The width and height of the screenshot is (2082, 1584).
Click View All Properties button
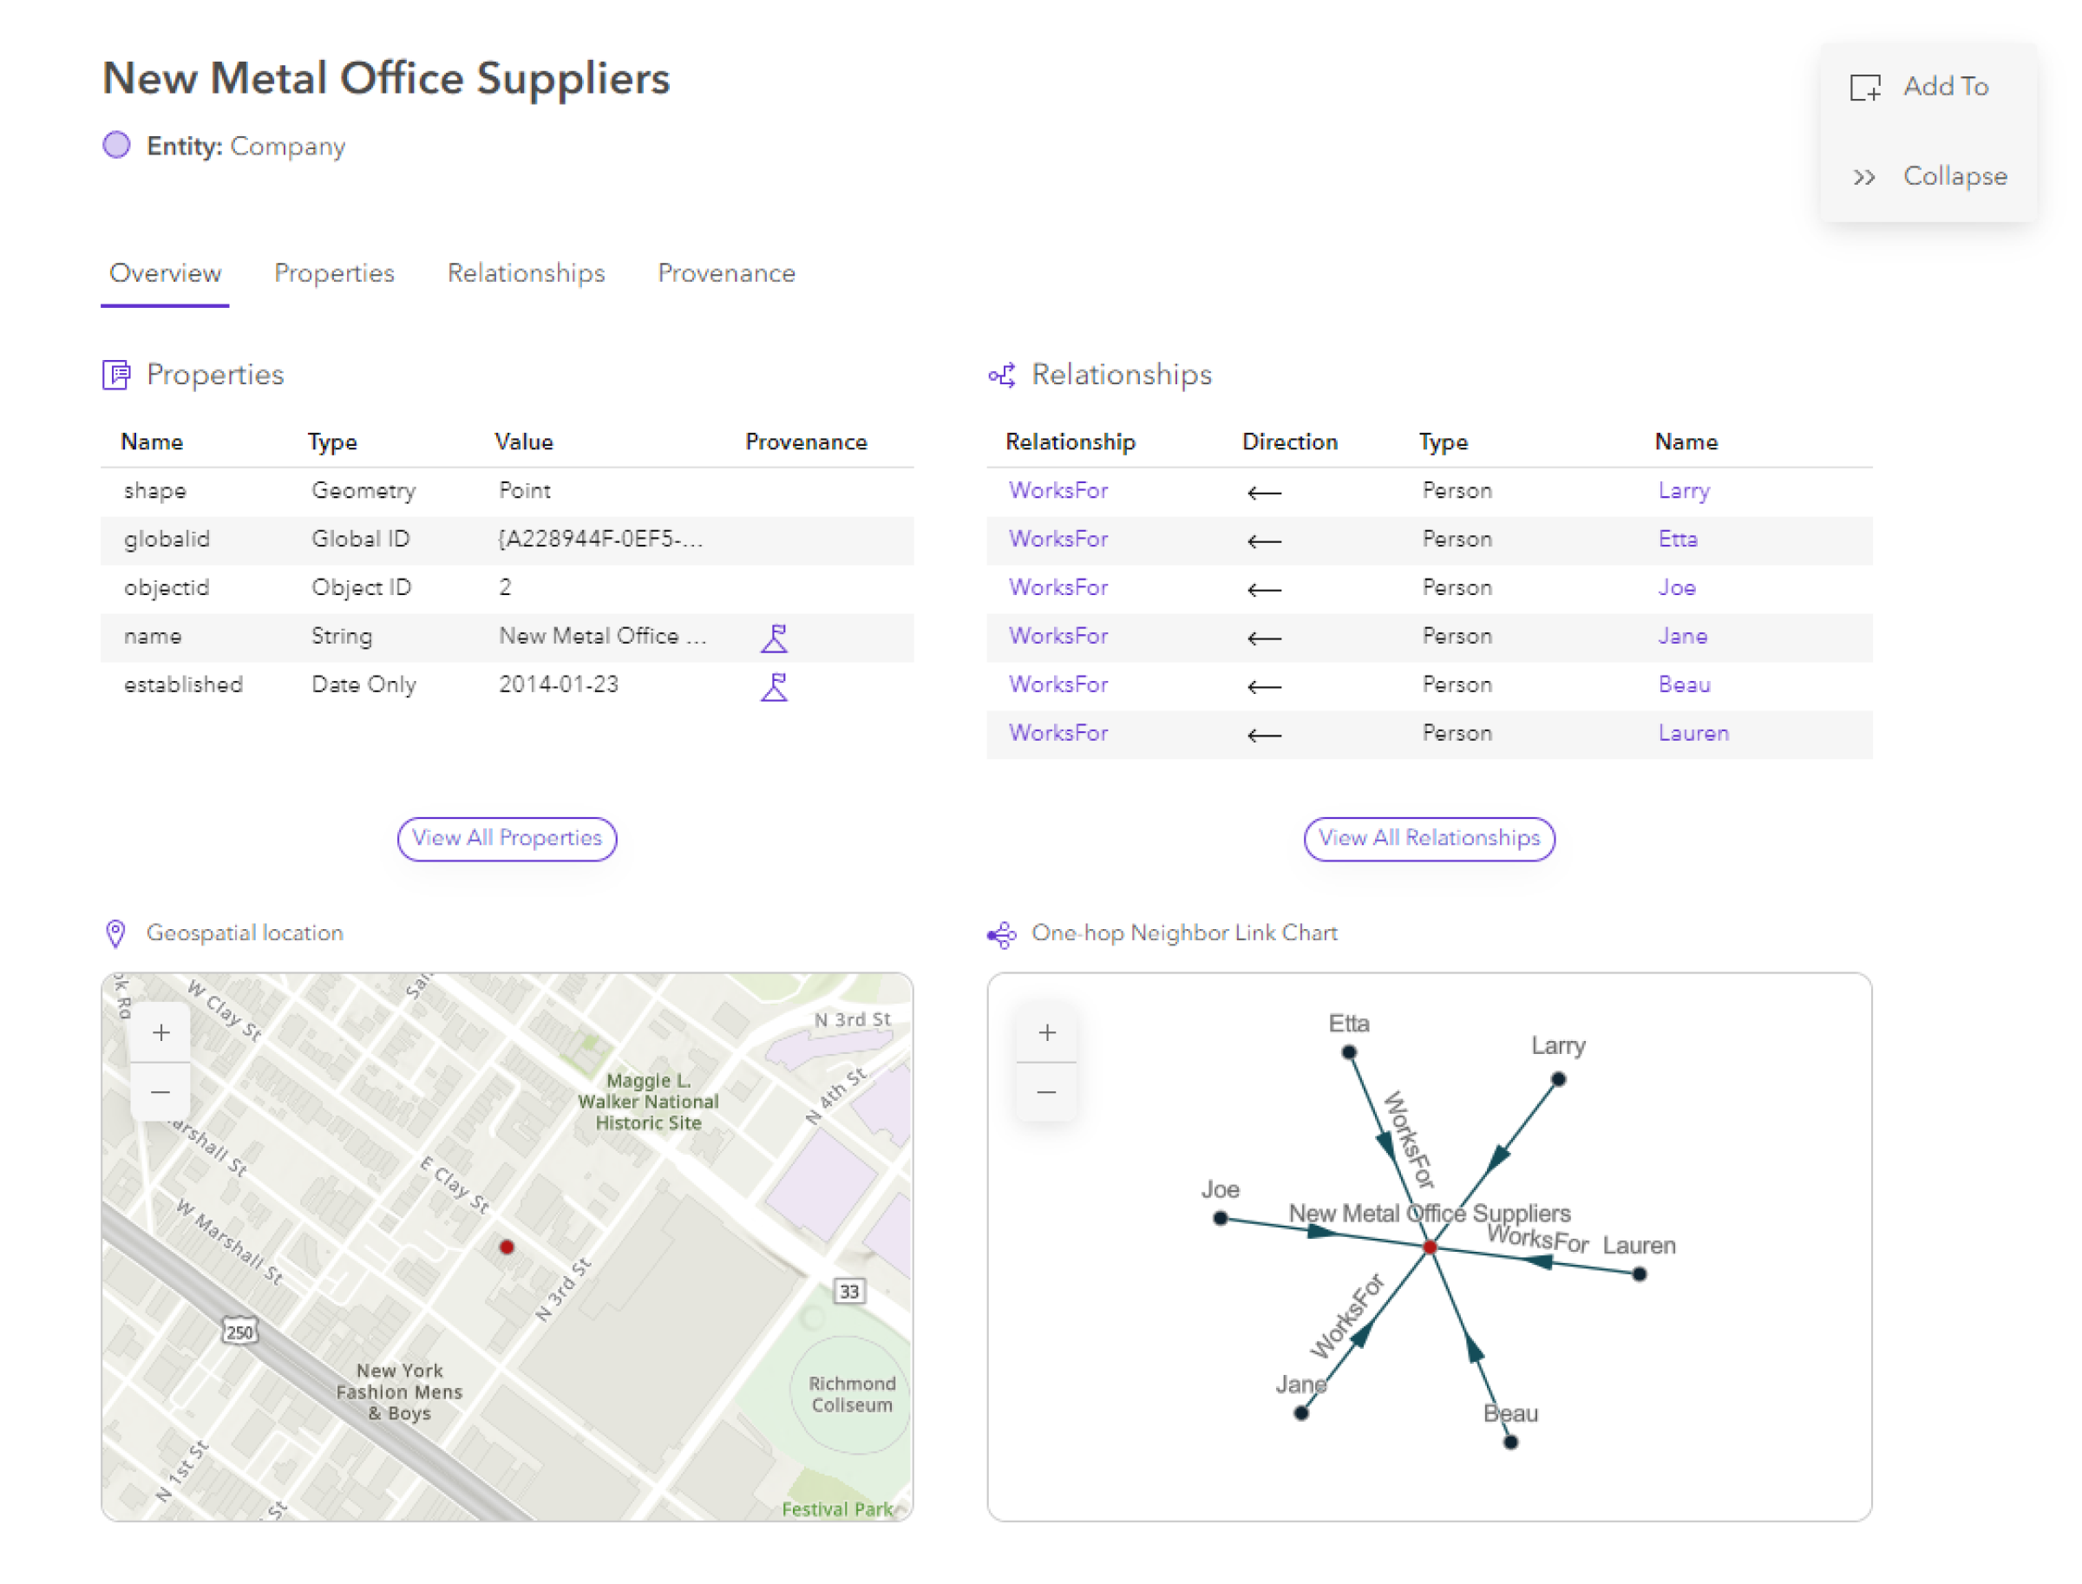point(506,837)
